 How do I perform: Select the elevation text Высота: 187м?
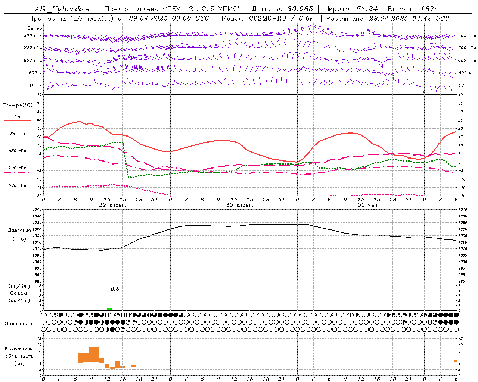point(413,9)
